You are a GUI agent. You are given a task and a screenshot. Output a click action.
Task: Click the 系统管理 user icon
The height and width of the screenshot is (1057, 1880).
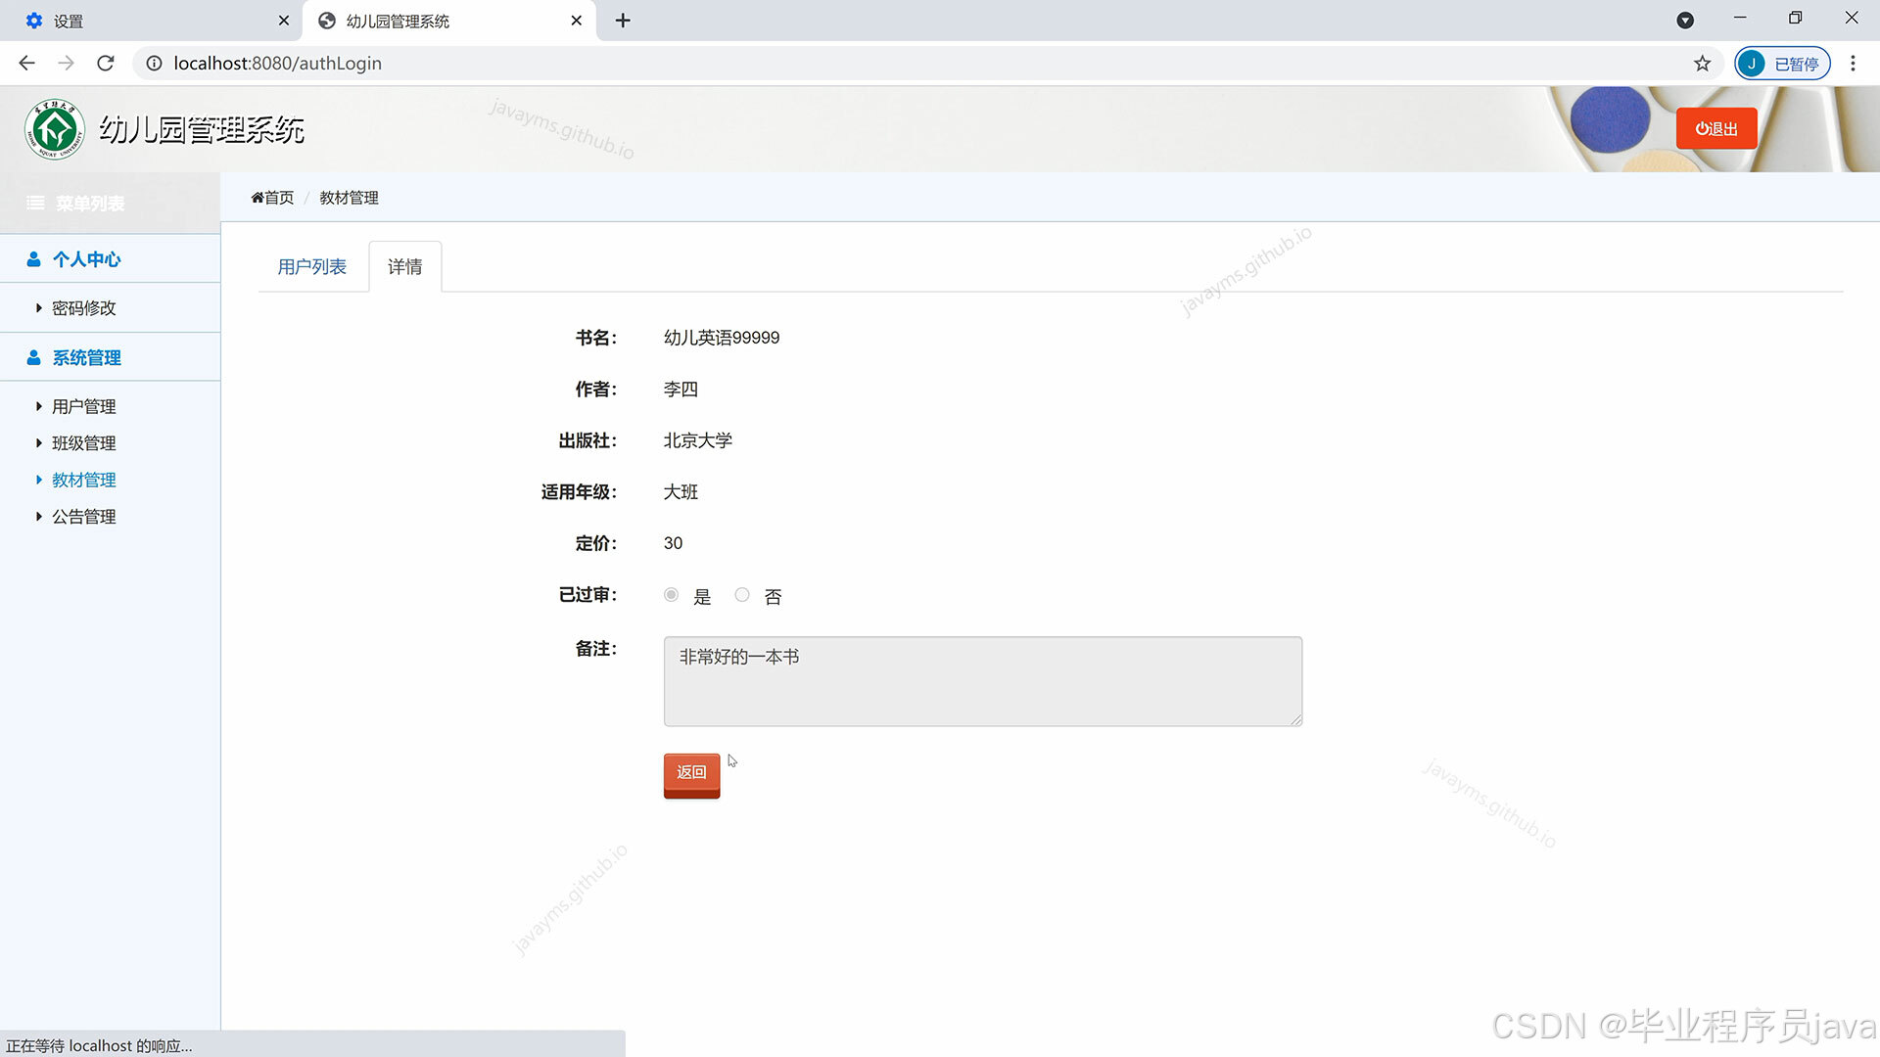tap(33, 358)
